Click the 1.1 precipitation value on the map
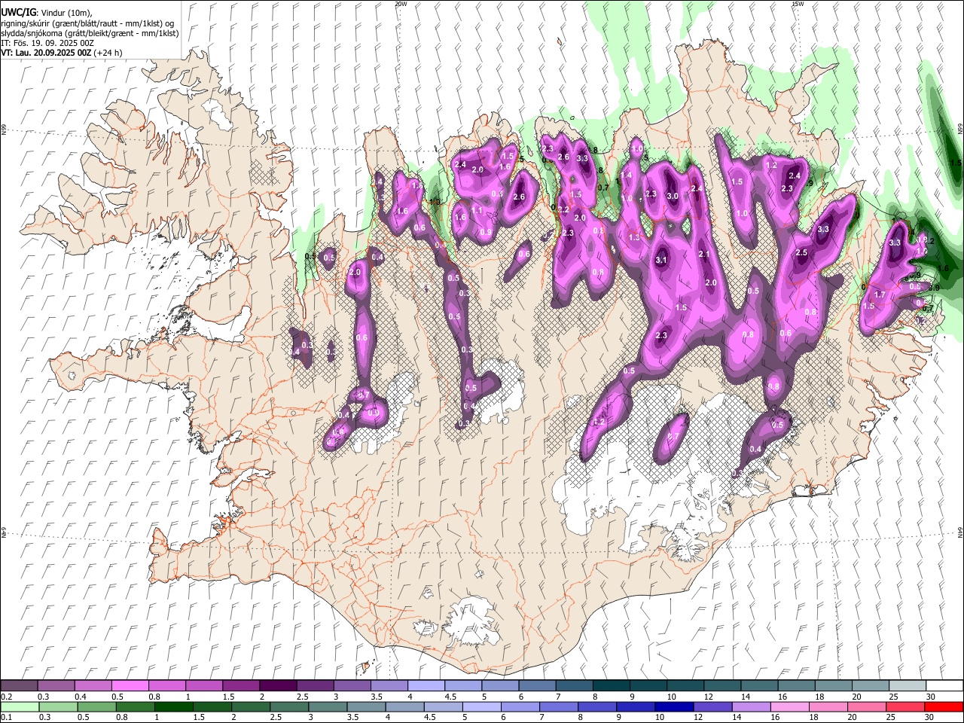964x723 pixels. (x=477, y=211)
